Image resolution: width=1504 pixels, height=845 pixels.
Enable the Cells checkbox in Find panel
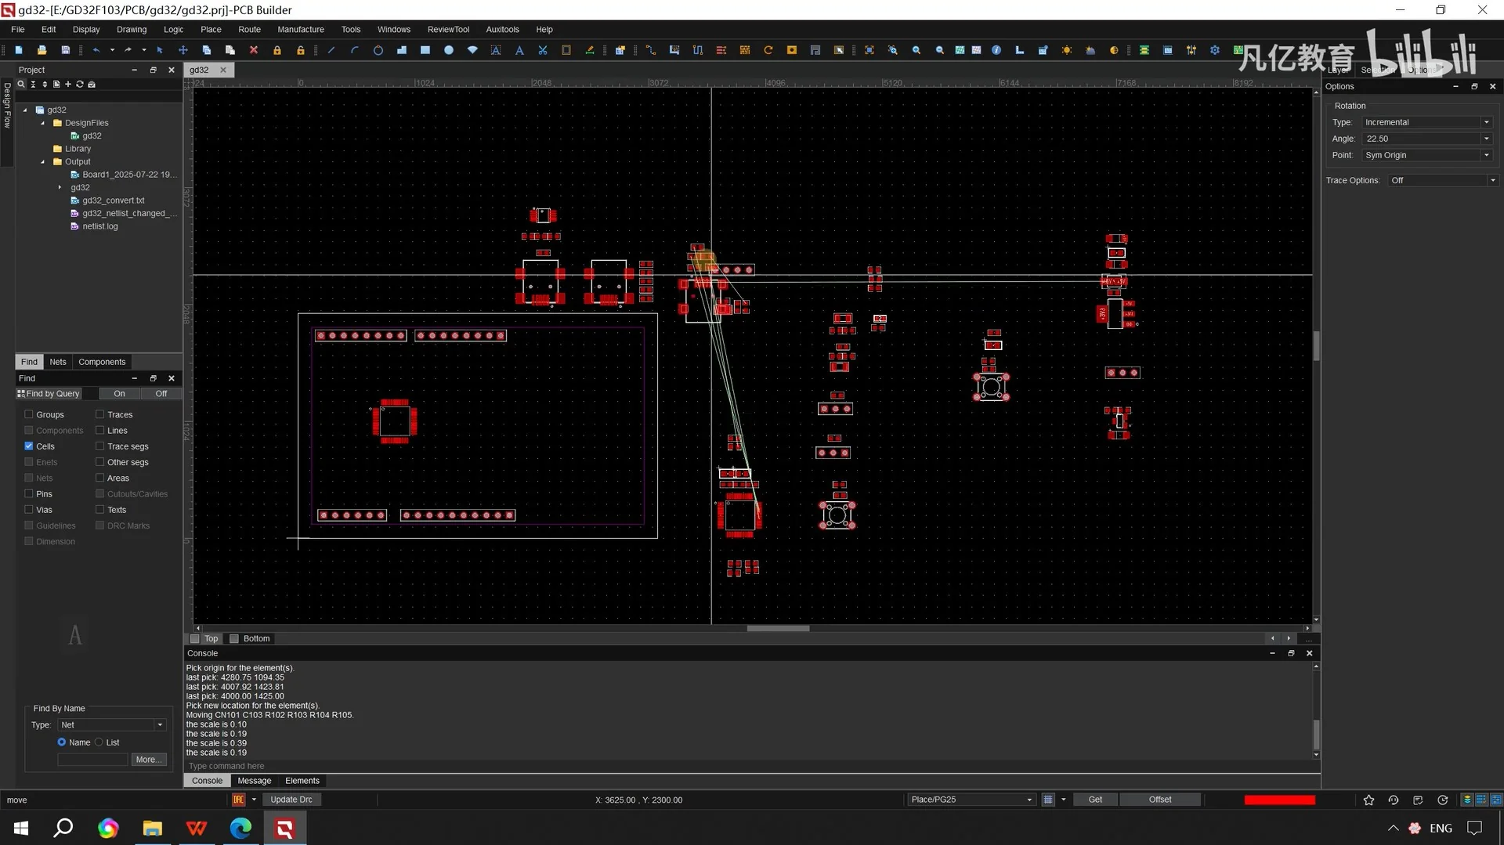[x=28, y=446]
